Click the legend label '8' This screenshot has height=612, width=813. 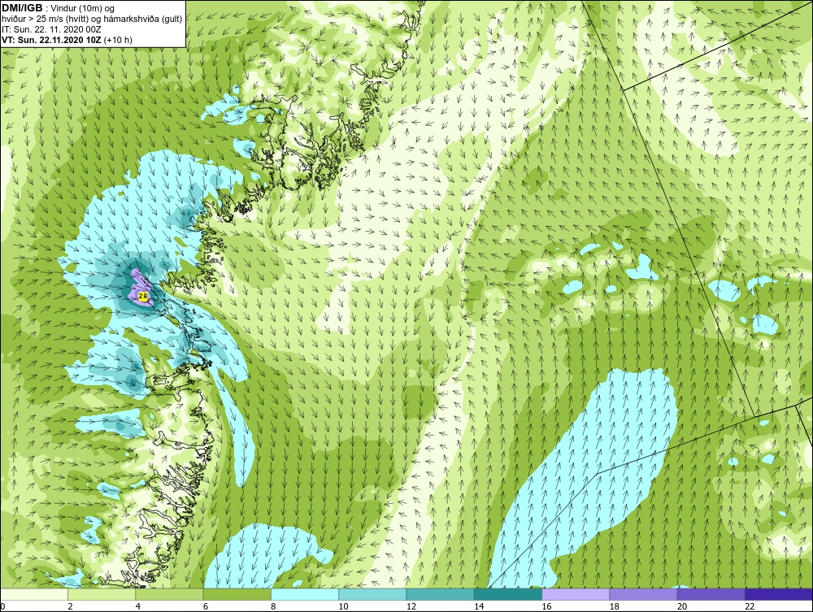click(x=273, y=607)
